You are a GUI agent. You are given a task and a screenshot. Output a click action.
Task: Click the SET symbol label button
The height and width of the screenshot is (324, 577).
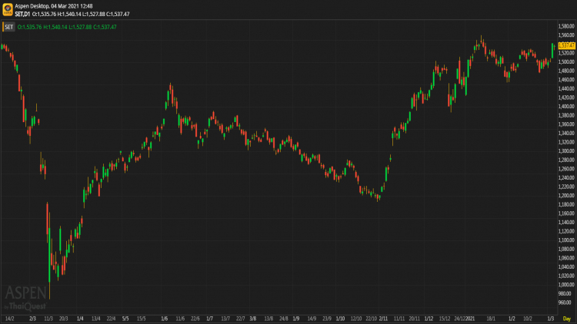click(8, 27)
